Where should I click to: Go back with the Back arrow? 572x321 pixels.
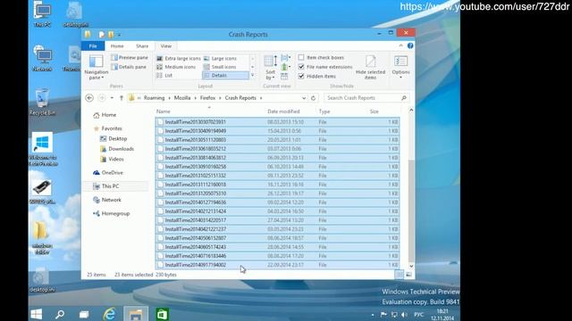click(89, 98)
